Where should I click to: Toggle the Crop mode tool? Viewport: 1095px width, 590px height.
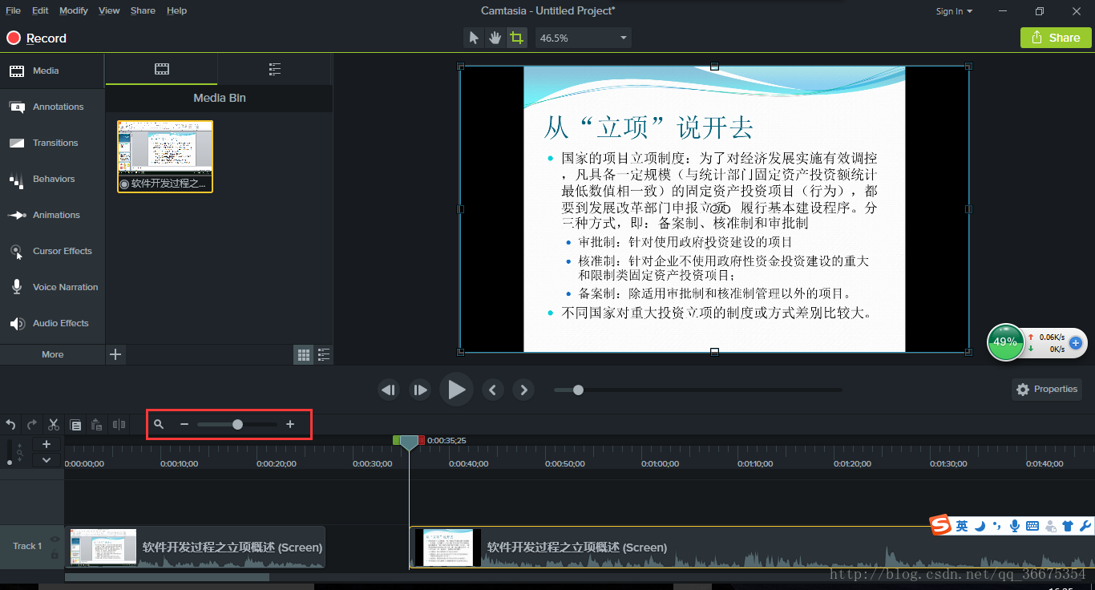pos(517,38)
